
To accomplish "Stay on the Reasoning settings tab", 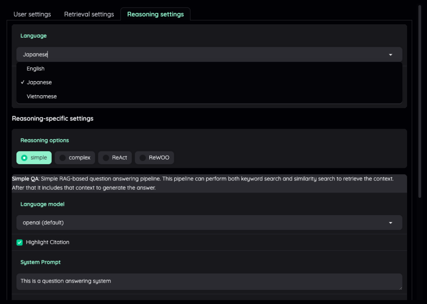I will click(x=155, y=14).
